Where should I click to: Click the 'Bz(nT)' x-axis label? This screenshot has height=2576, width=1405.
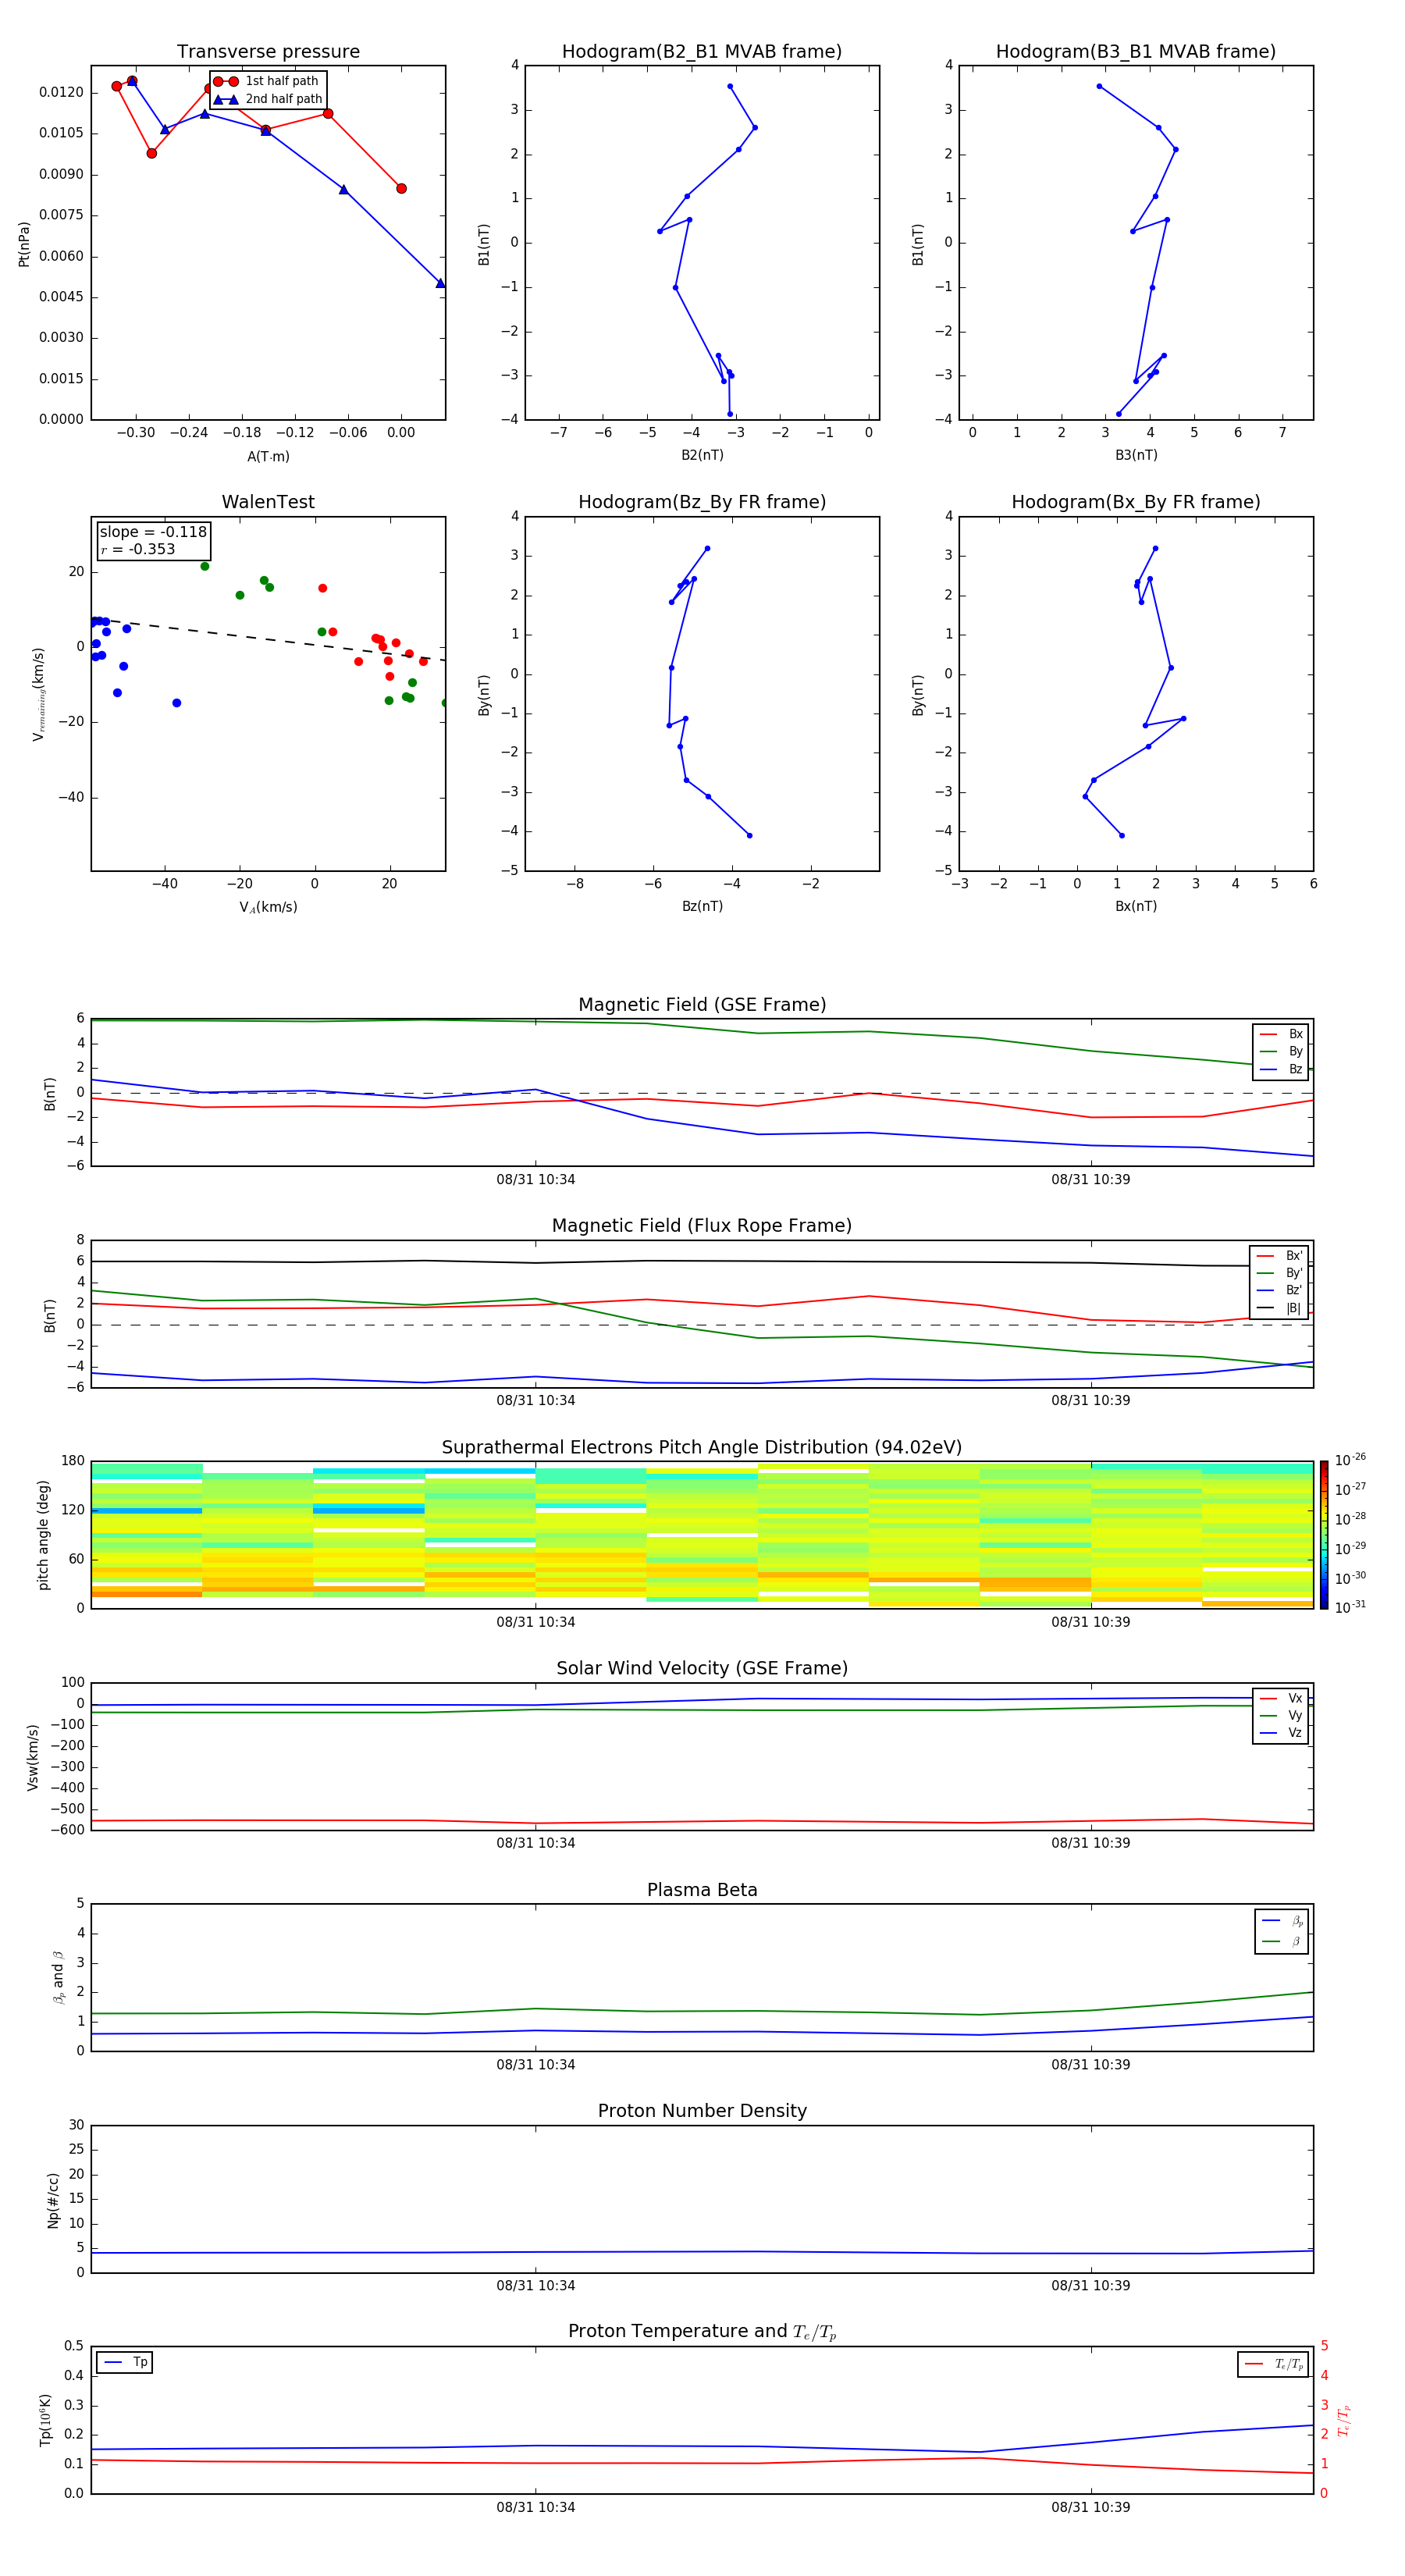[x=702, y=906]
